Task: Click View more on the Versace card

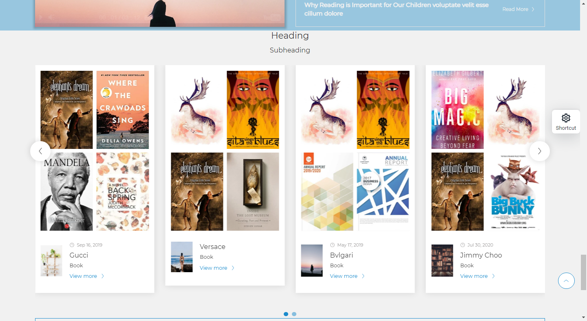Action: [214, 268]
